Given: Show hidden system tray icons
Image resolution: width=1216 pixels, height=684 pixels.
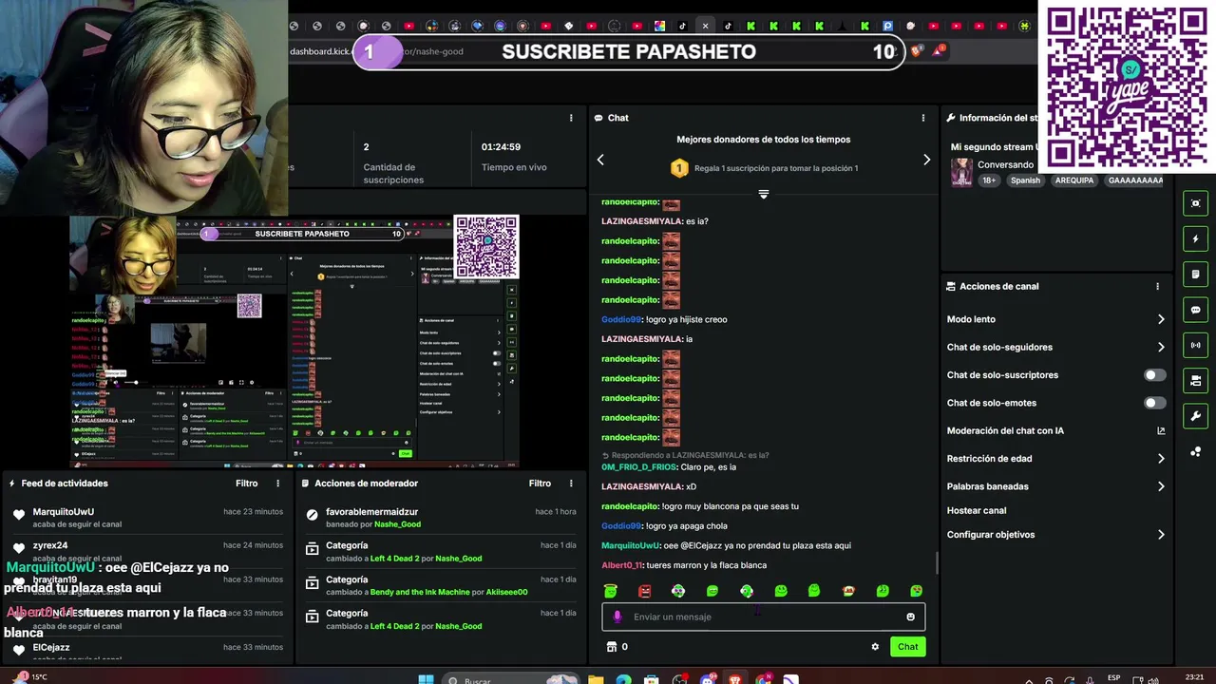Looking at the screenshot, I should (x=1029, y=680).
